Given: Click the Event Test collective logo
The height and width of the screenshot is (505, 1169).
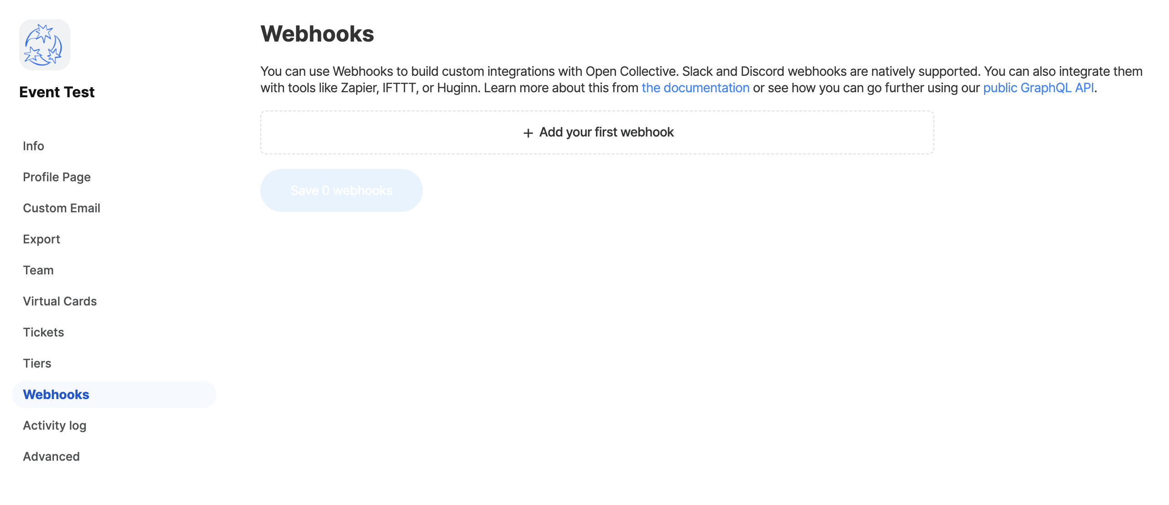Looking at the screenshot, I should 45,45.
